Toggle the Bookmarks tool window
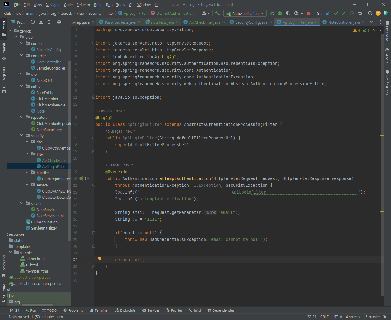Image resolution: width=391 pixels, height=320 pixels. point(4,266)
